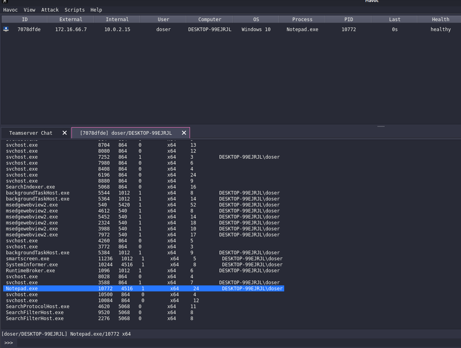
Task: Click the splitter handle dots above the console
Action: pos(381,126)
